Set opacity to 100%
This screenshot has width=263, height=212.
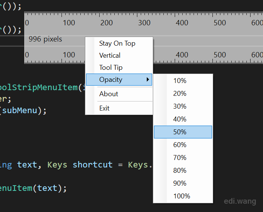183,196
